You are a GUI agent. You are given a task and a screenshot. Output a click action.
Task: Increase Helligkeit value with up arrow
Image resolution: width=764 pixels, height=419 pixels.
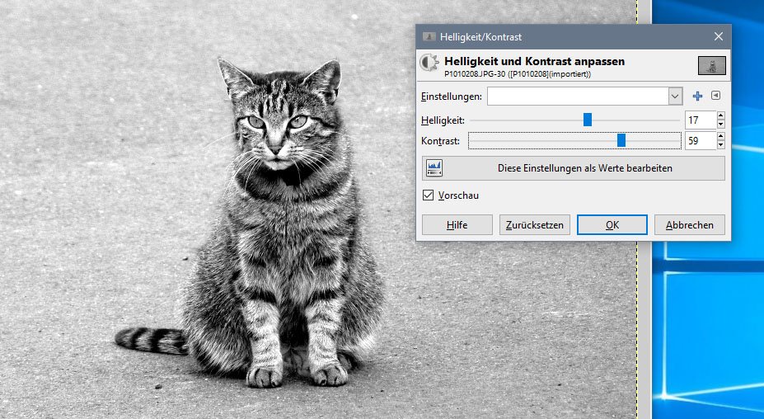click(721, 116)
